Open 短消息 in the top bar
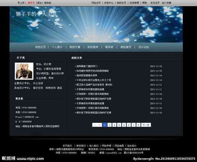 point(48,3)
